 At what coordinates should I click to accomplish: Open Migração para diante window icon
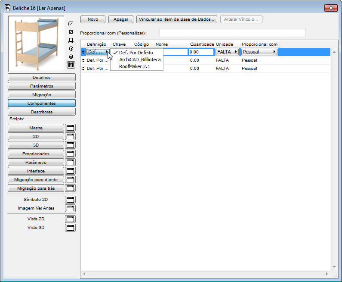click(x=70, y=180)
